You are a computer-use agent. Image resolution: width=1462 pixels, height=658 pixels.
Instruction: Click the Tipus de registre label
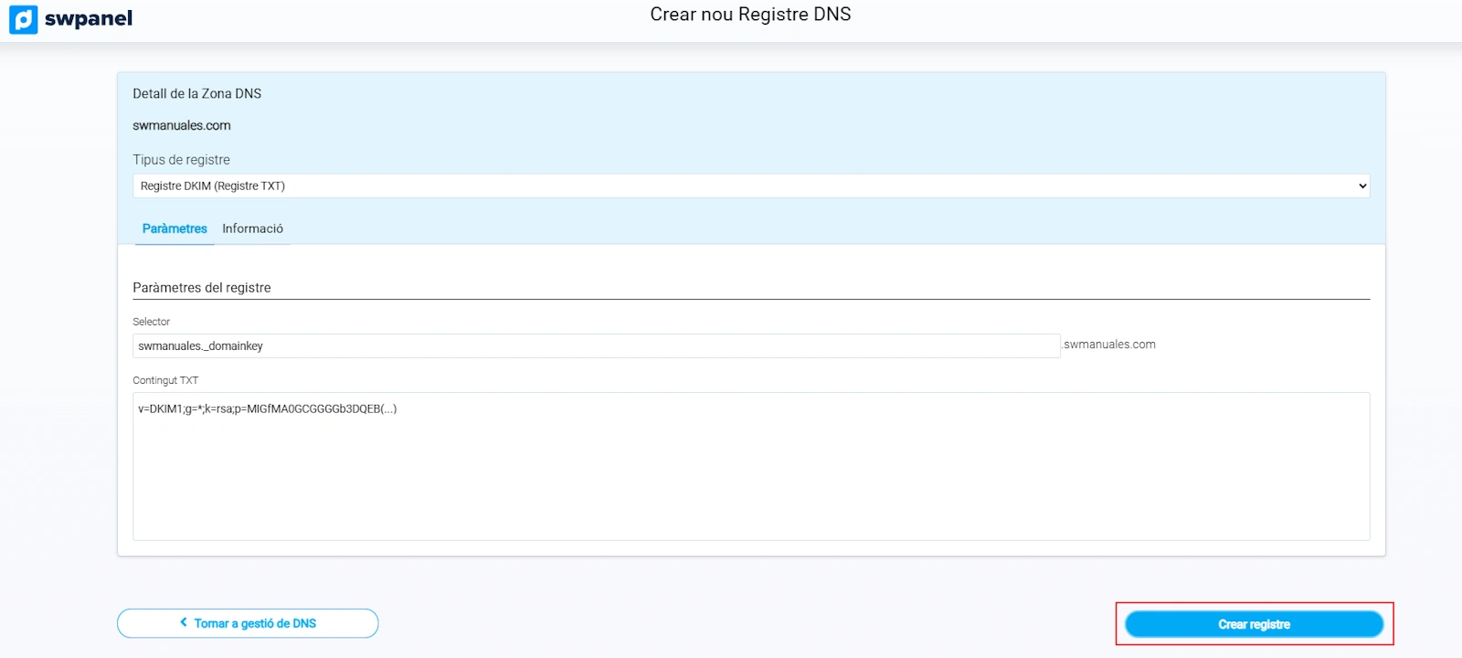[x=181, y=159]
